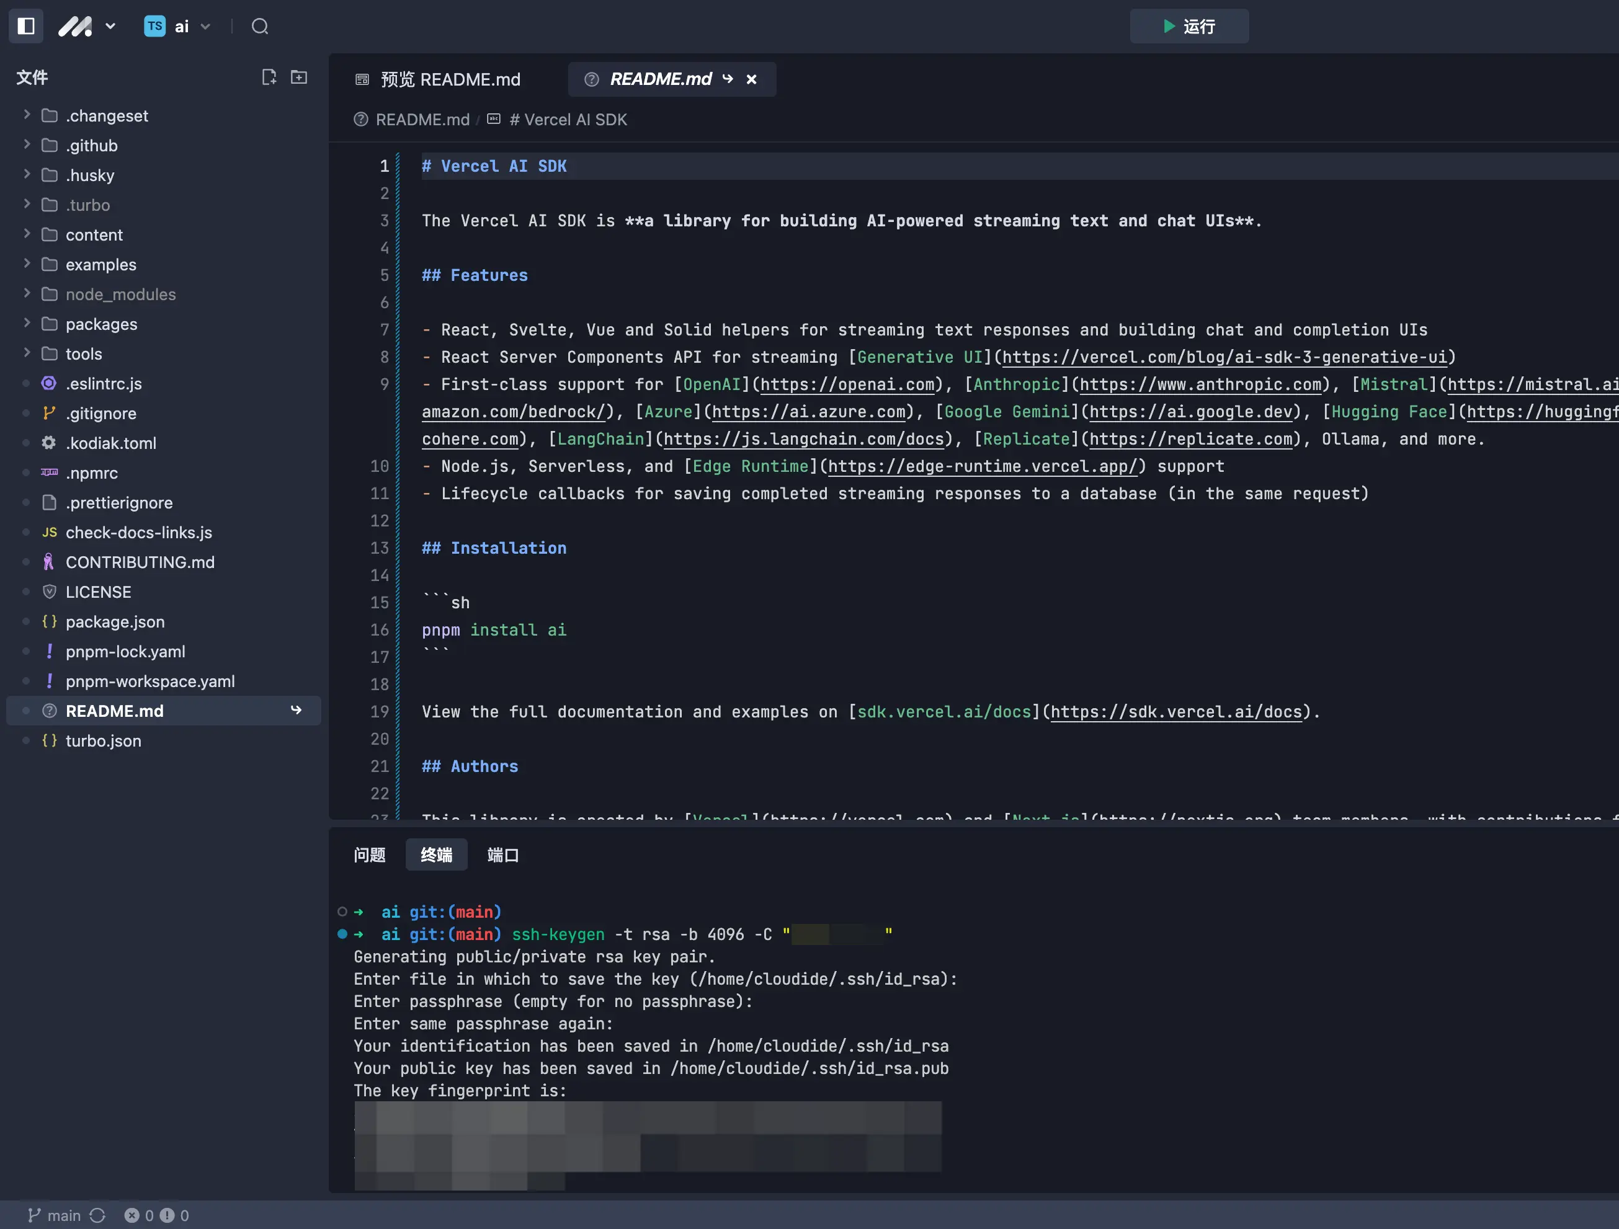This screenshot has height=1229, width=1619.
Task: Click the sync changes icon in status bar
Action: coord(98,1215)
